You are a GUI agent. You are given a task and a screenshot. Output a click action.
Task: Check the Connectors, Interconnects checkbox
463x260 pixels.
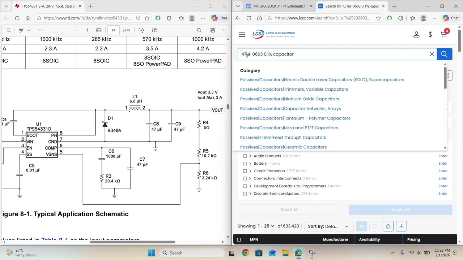(x=245, y=178)
